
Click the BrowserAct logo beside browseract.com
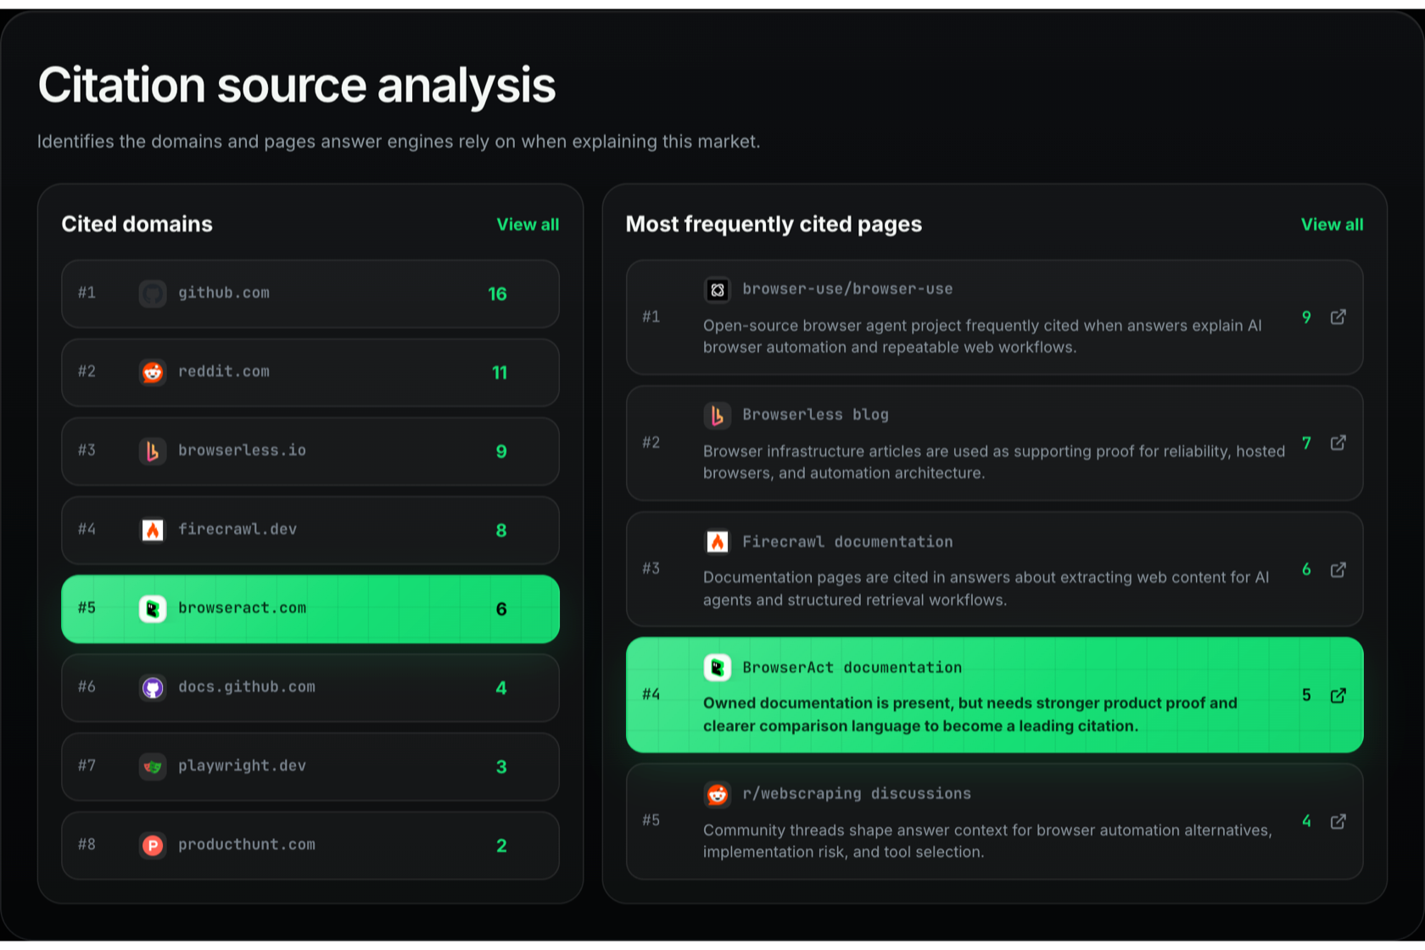pyautogui.click(x=153, y=609)
